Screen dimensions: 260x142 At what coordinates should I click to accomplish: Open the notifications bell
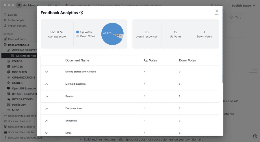click(x=49, y=5)
